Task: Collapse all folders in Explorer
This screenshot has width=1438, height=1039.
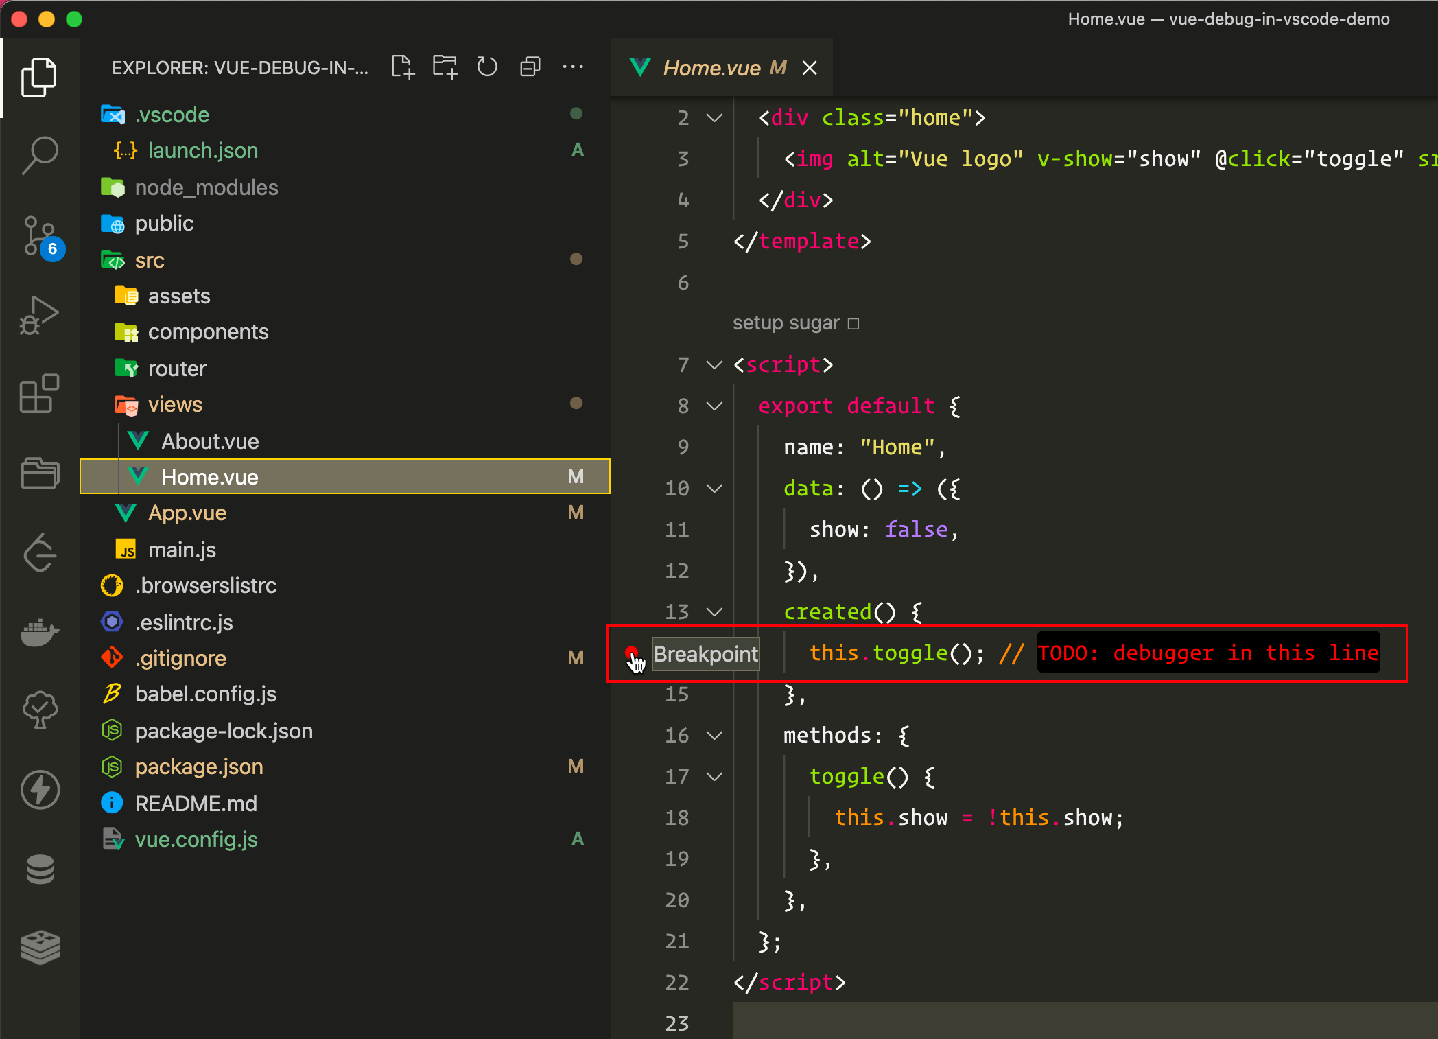Action: pos(530,67)
